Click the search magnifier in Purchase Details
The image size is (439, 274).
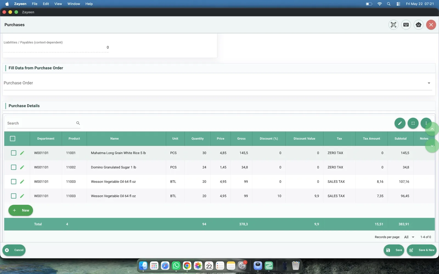[x=78, y=123]
